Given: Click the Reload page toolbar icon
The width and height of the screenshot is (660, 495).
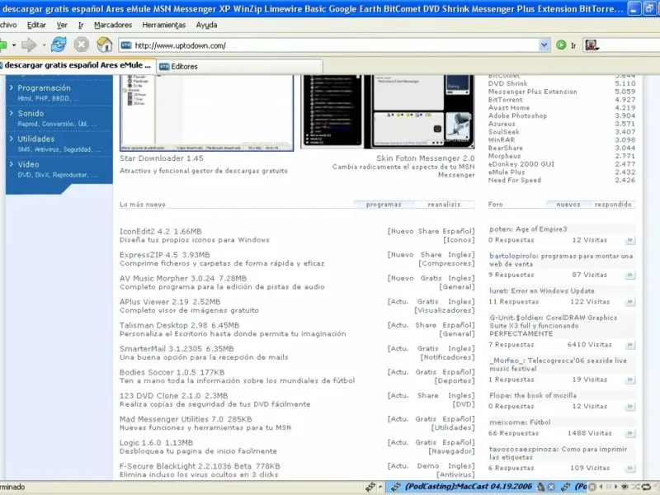Looking at the screenshot, I should pos(59,45).
